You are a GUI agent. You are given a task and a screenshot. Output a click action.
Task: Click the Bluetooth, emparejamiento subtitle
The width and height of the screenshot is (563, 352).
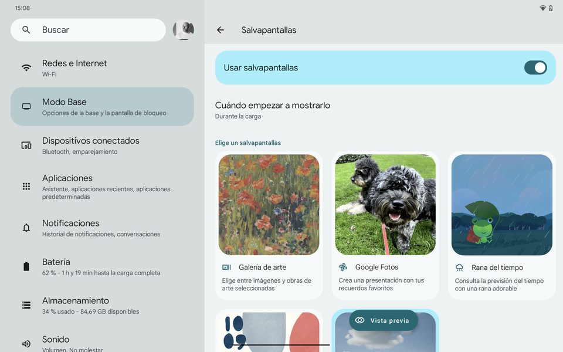80,151
